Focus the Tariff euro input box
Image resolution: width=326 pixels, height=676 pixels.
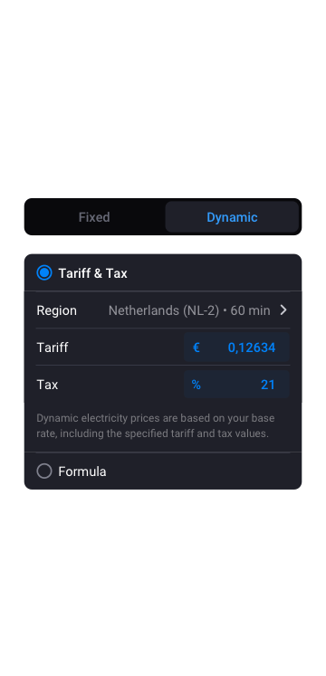click(236, 348)
